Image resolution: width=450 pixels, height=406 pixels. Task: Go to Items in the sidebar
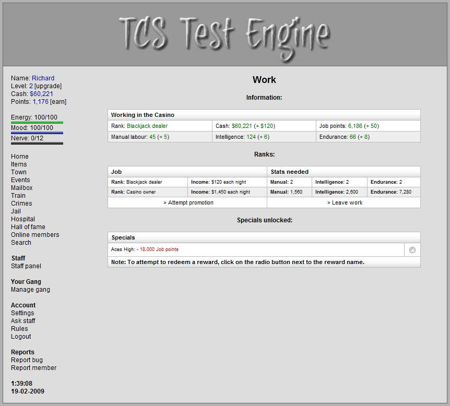[19, 164]
